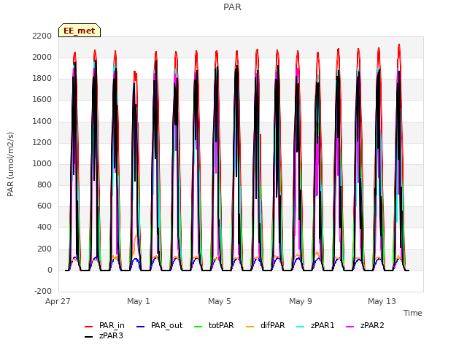Image resolution: width=467 pixels, height=350 pixels.
Task: Click the magenta zPAR2 legend swatch
Action: 350,327
